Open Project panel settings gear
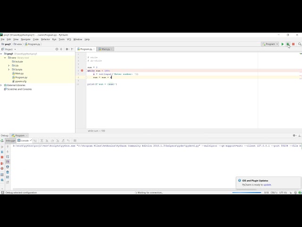 (67, 49)
